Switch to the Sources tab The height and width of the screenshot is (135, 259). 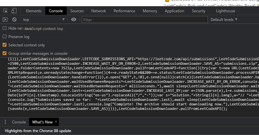(77, 11)
